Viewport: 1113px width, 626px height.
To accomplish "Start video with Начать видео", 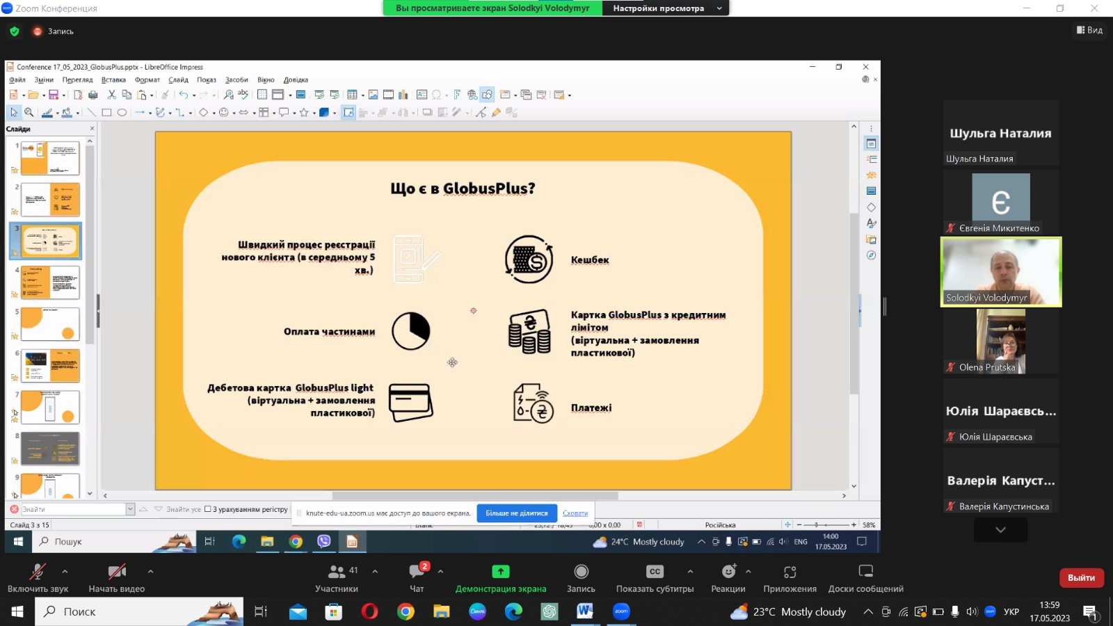I will [116, 577].
